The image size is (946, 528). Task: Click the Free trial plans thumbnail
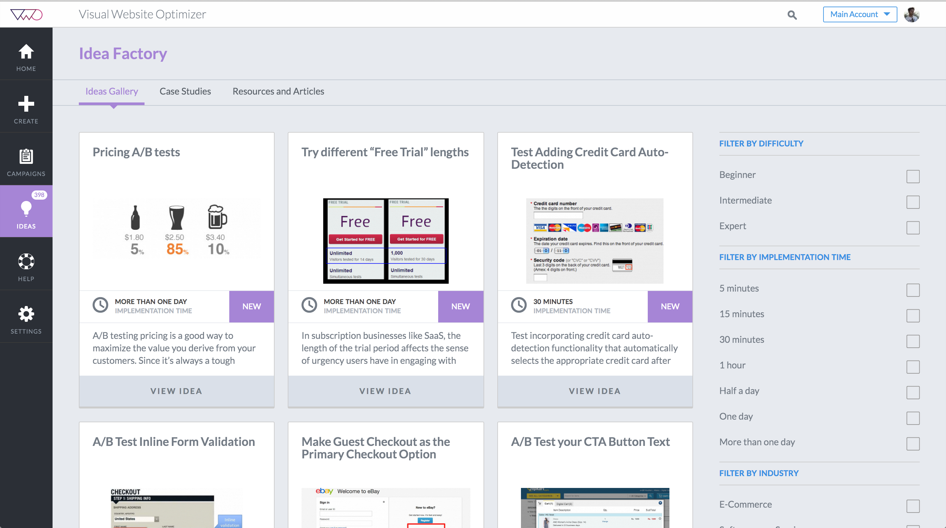pos(386,241)
